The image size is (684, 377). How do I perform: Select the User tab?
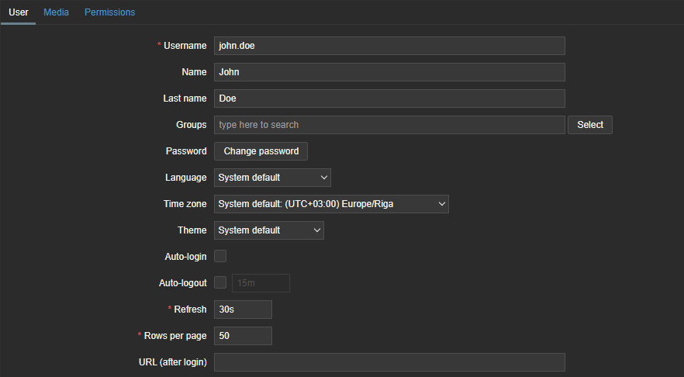point(18,12)
